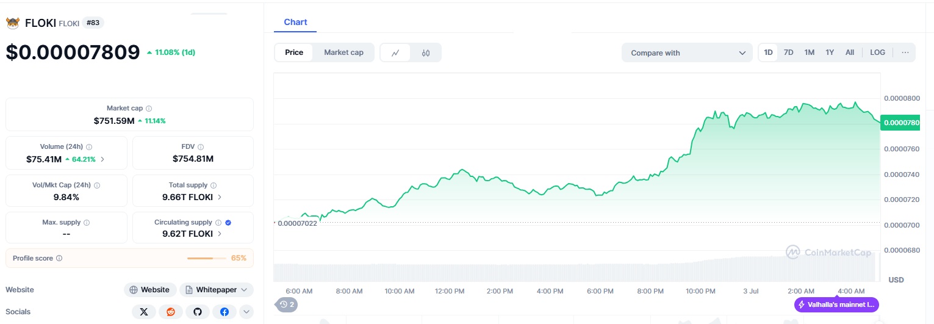Click Valhalla's mainnet event tag
The image size is (934, 324).
[x=836, y=304]
